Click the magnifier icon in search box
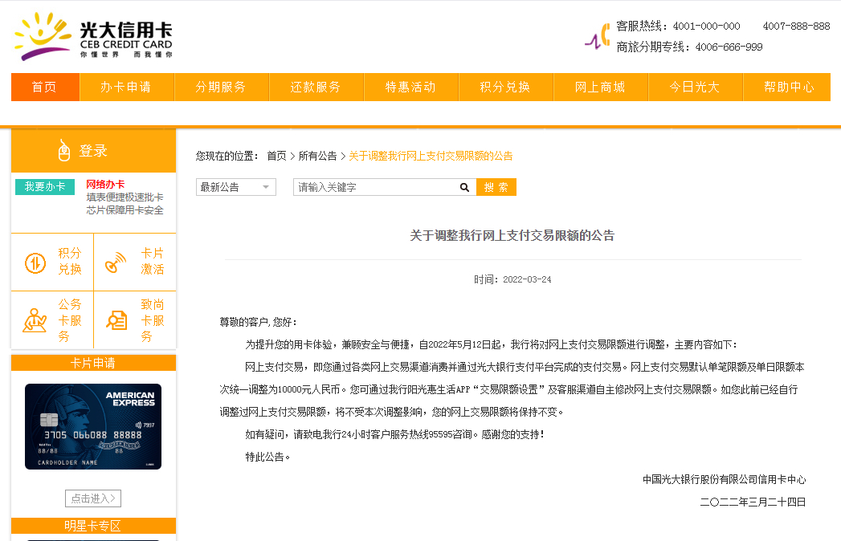 [x=464, y=187]
